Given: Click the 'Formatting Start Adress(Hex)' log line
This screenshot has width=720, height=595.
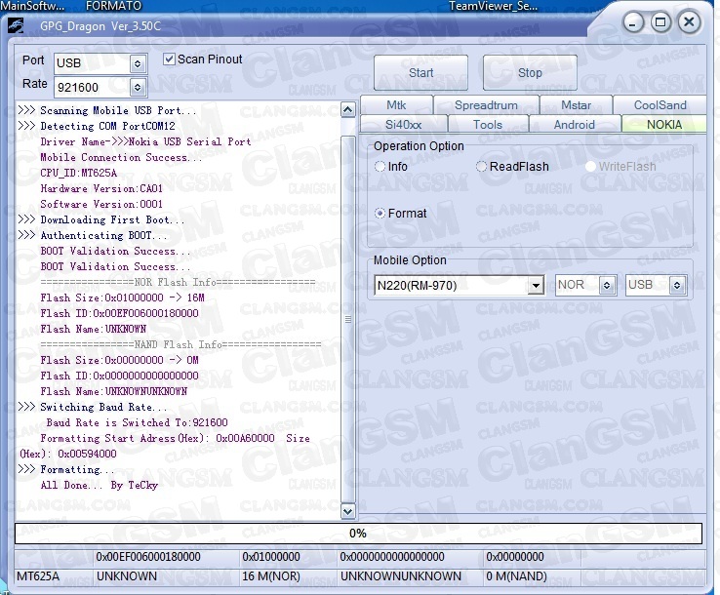Looking at the screenshot, I should 164,447.
